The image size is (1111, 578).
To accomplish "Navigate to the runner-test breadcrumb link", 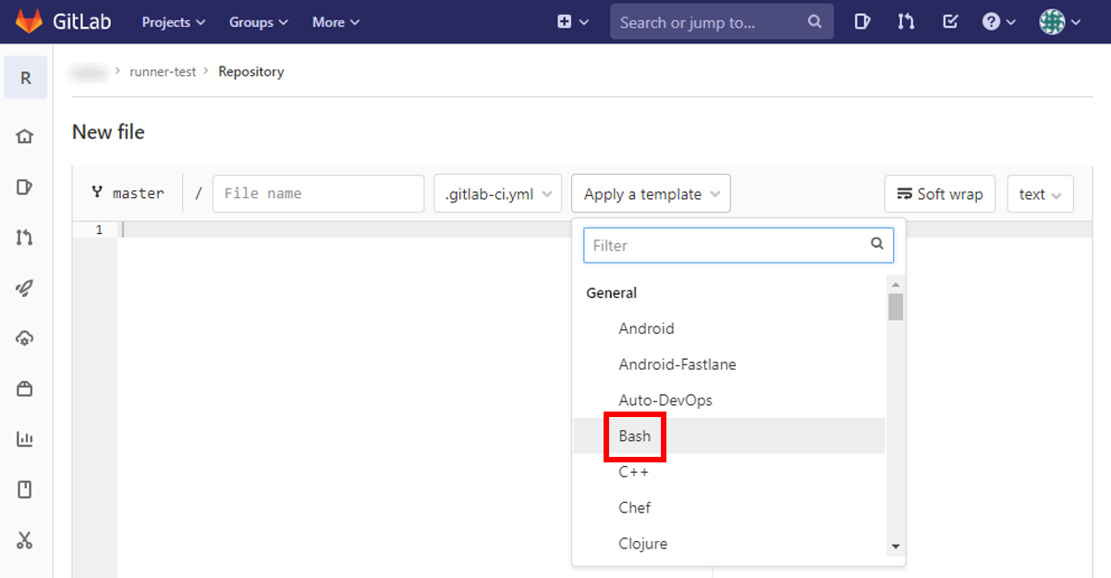I will tap(163, 71).
